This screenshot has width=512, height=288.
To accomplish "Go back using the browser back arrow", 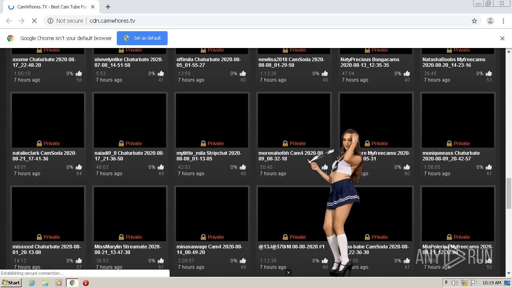I will click(9, 21).
